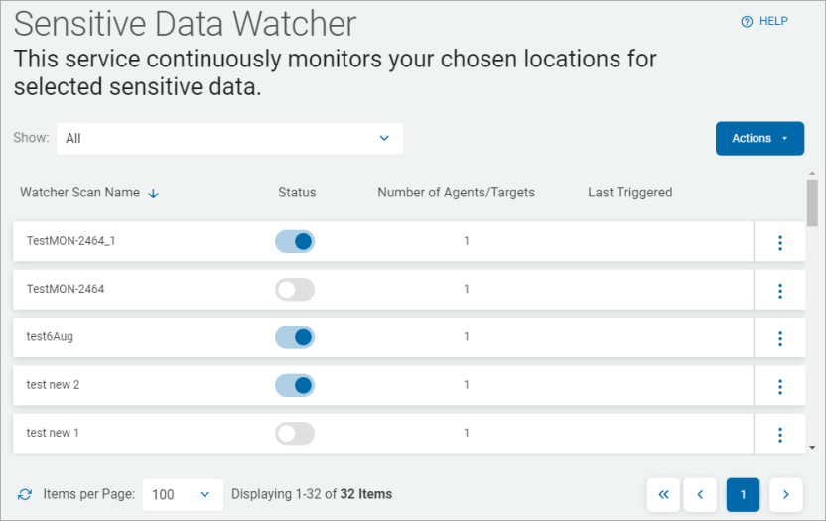
Task: Open three-dot menu for test new 2
Action: tap(780, 386)
